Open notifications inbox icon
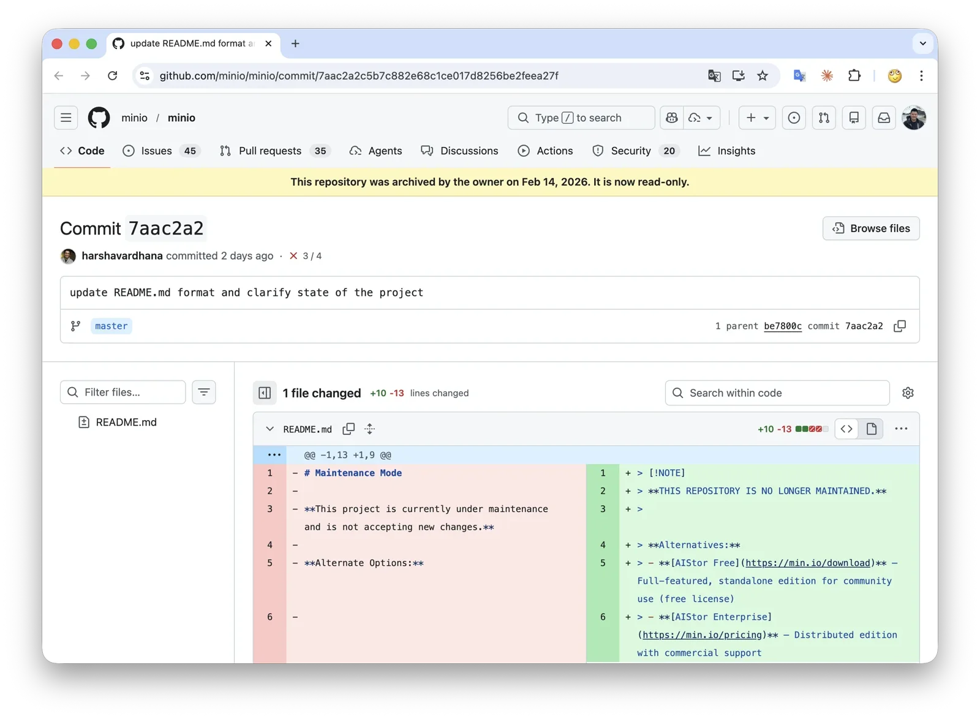The image size is (980, 719). 884,118
